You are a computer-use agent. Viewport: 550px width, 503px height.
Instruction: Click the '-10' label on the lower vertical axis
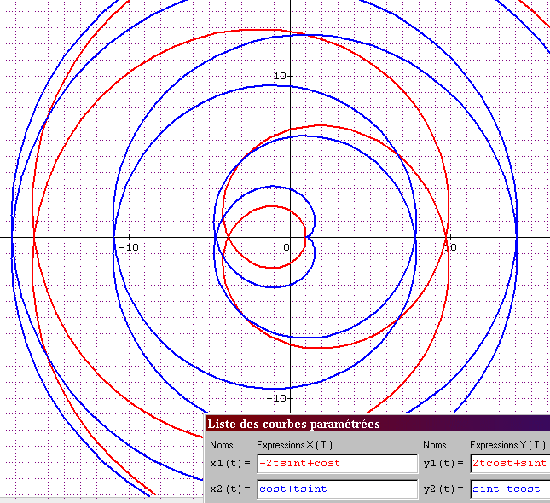[x=275, y=398]
